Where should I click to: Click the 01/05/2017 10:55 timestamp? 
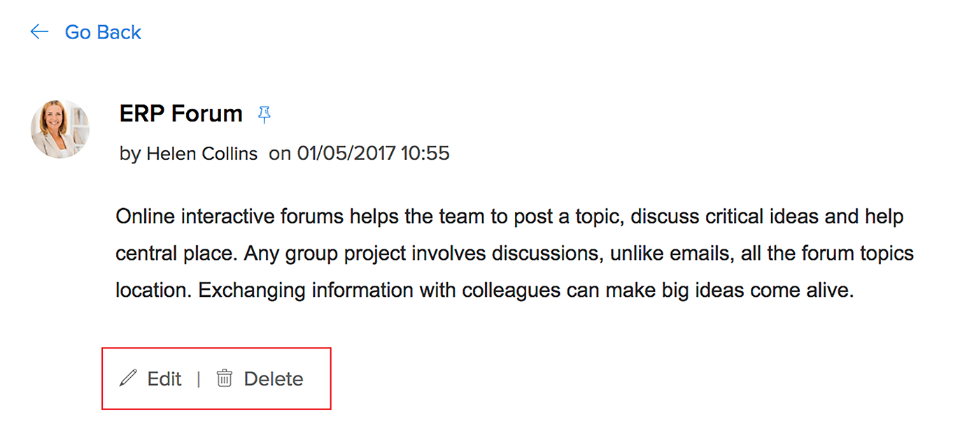pos(374,153)
